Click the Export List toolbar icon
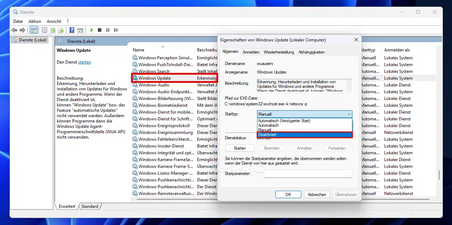Viewport: 452px width, 225px height. pos(61,30)
